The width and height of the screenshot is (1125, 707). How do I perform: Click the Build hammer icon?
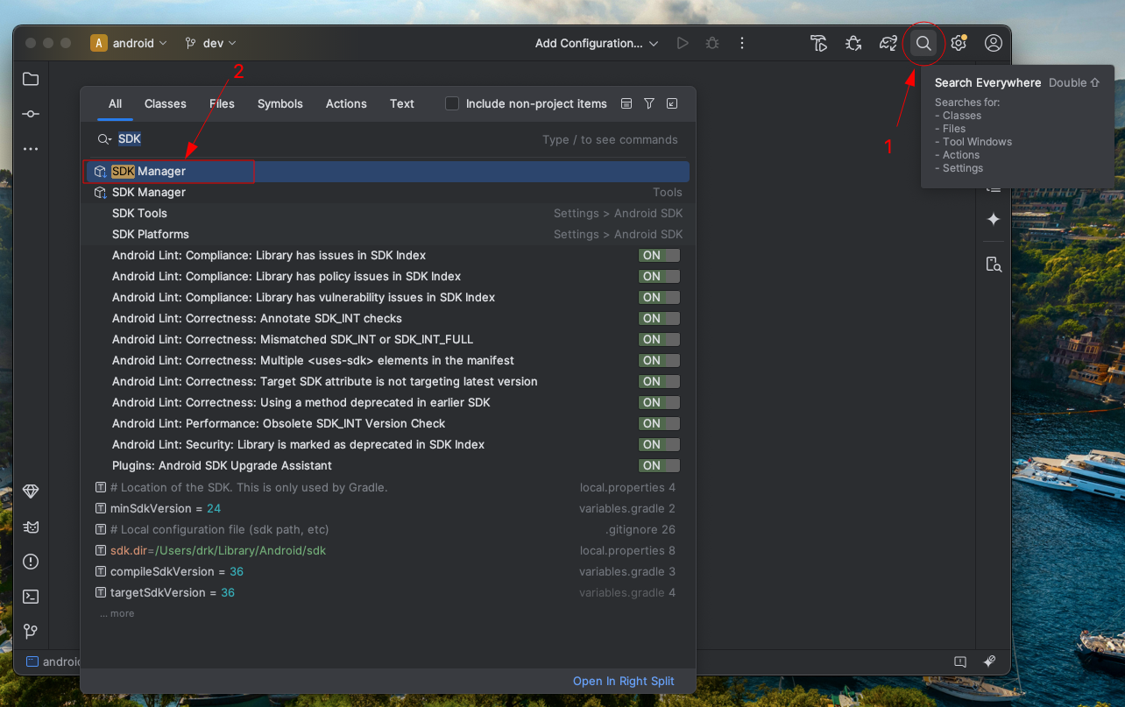(x=818, y=42)
